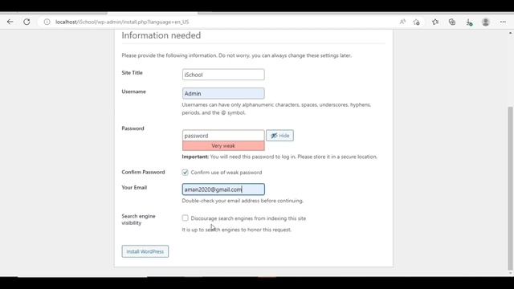Click the address bar URL localhost/iSchool

tap(122, 22)
